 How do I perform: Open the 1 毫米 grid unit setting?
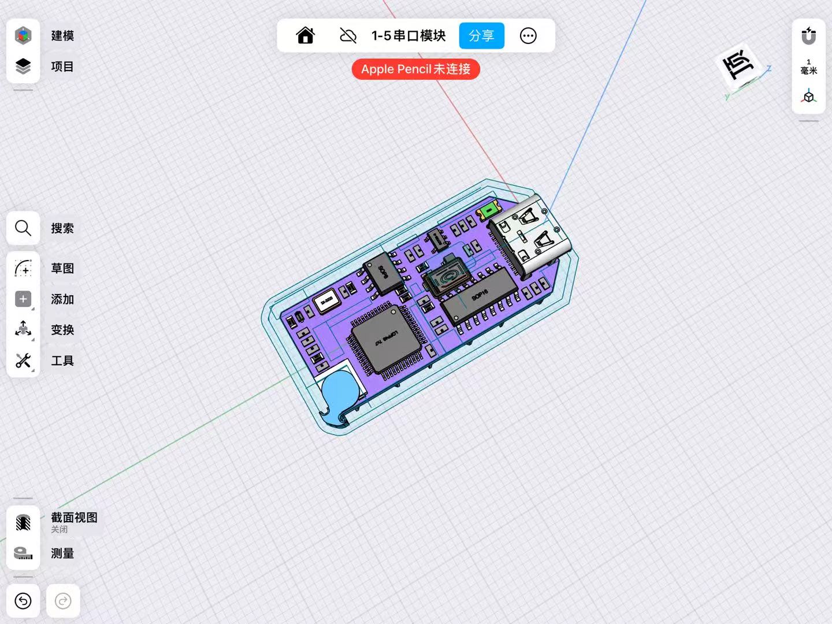[x=809, y=66]
